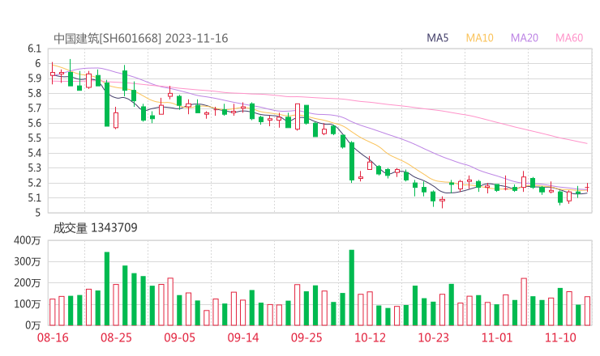The width and height of the screenshot is (600, 356).
Task: Click the end of the pink MA60 line
Action: [586, 143]
